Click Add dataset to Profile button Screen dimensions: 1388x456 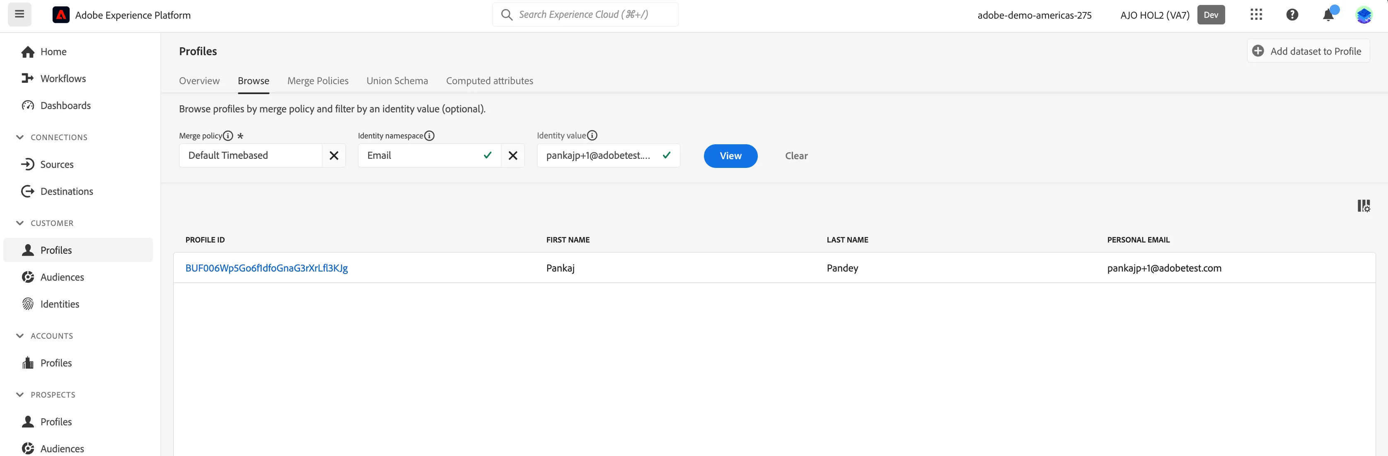click(1308, 51)
